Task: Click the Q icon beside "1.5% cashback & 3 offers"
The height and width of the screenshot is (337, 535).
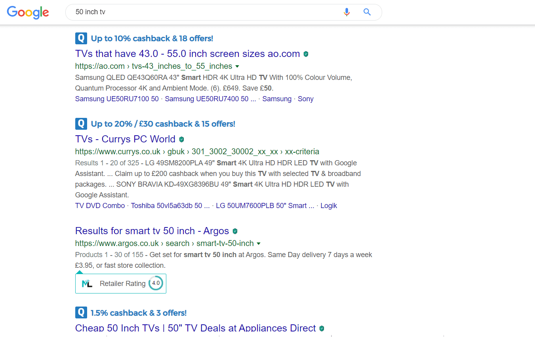Action: coord(81,312)
